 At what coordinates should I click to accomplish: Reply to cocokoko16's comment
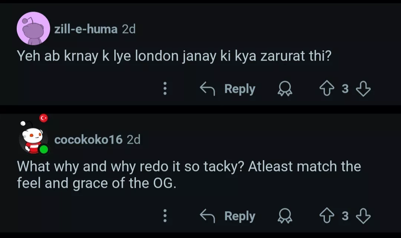coord(239,216)
